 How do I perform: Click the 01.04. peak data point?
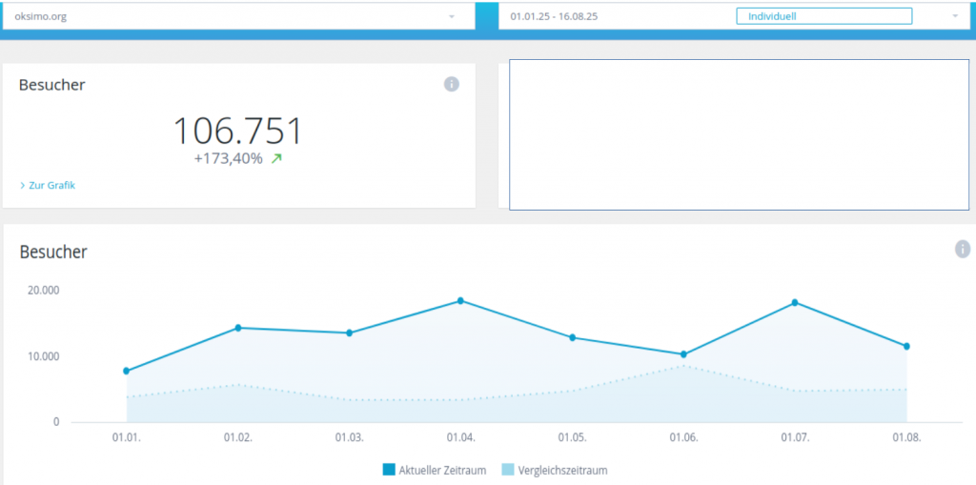460,301
